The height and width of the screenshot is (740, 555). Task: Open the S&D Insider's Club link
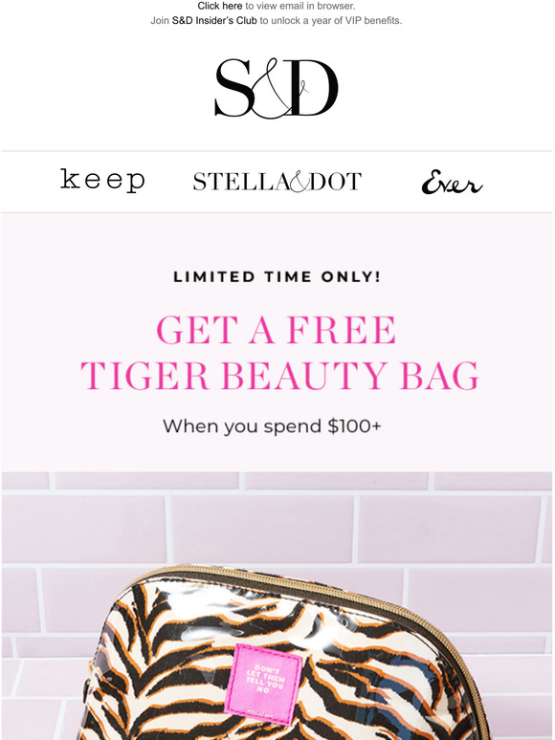(x=214, y=21)
